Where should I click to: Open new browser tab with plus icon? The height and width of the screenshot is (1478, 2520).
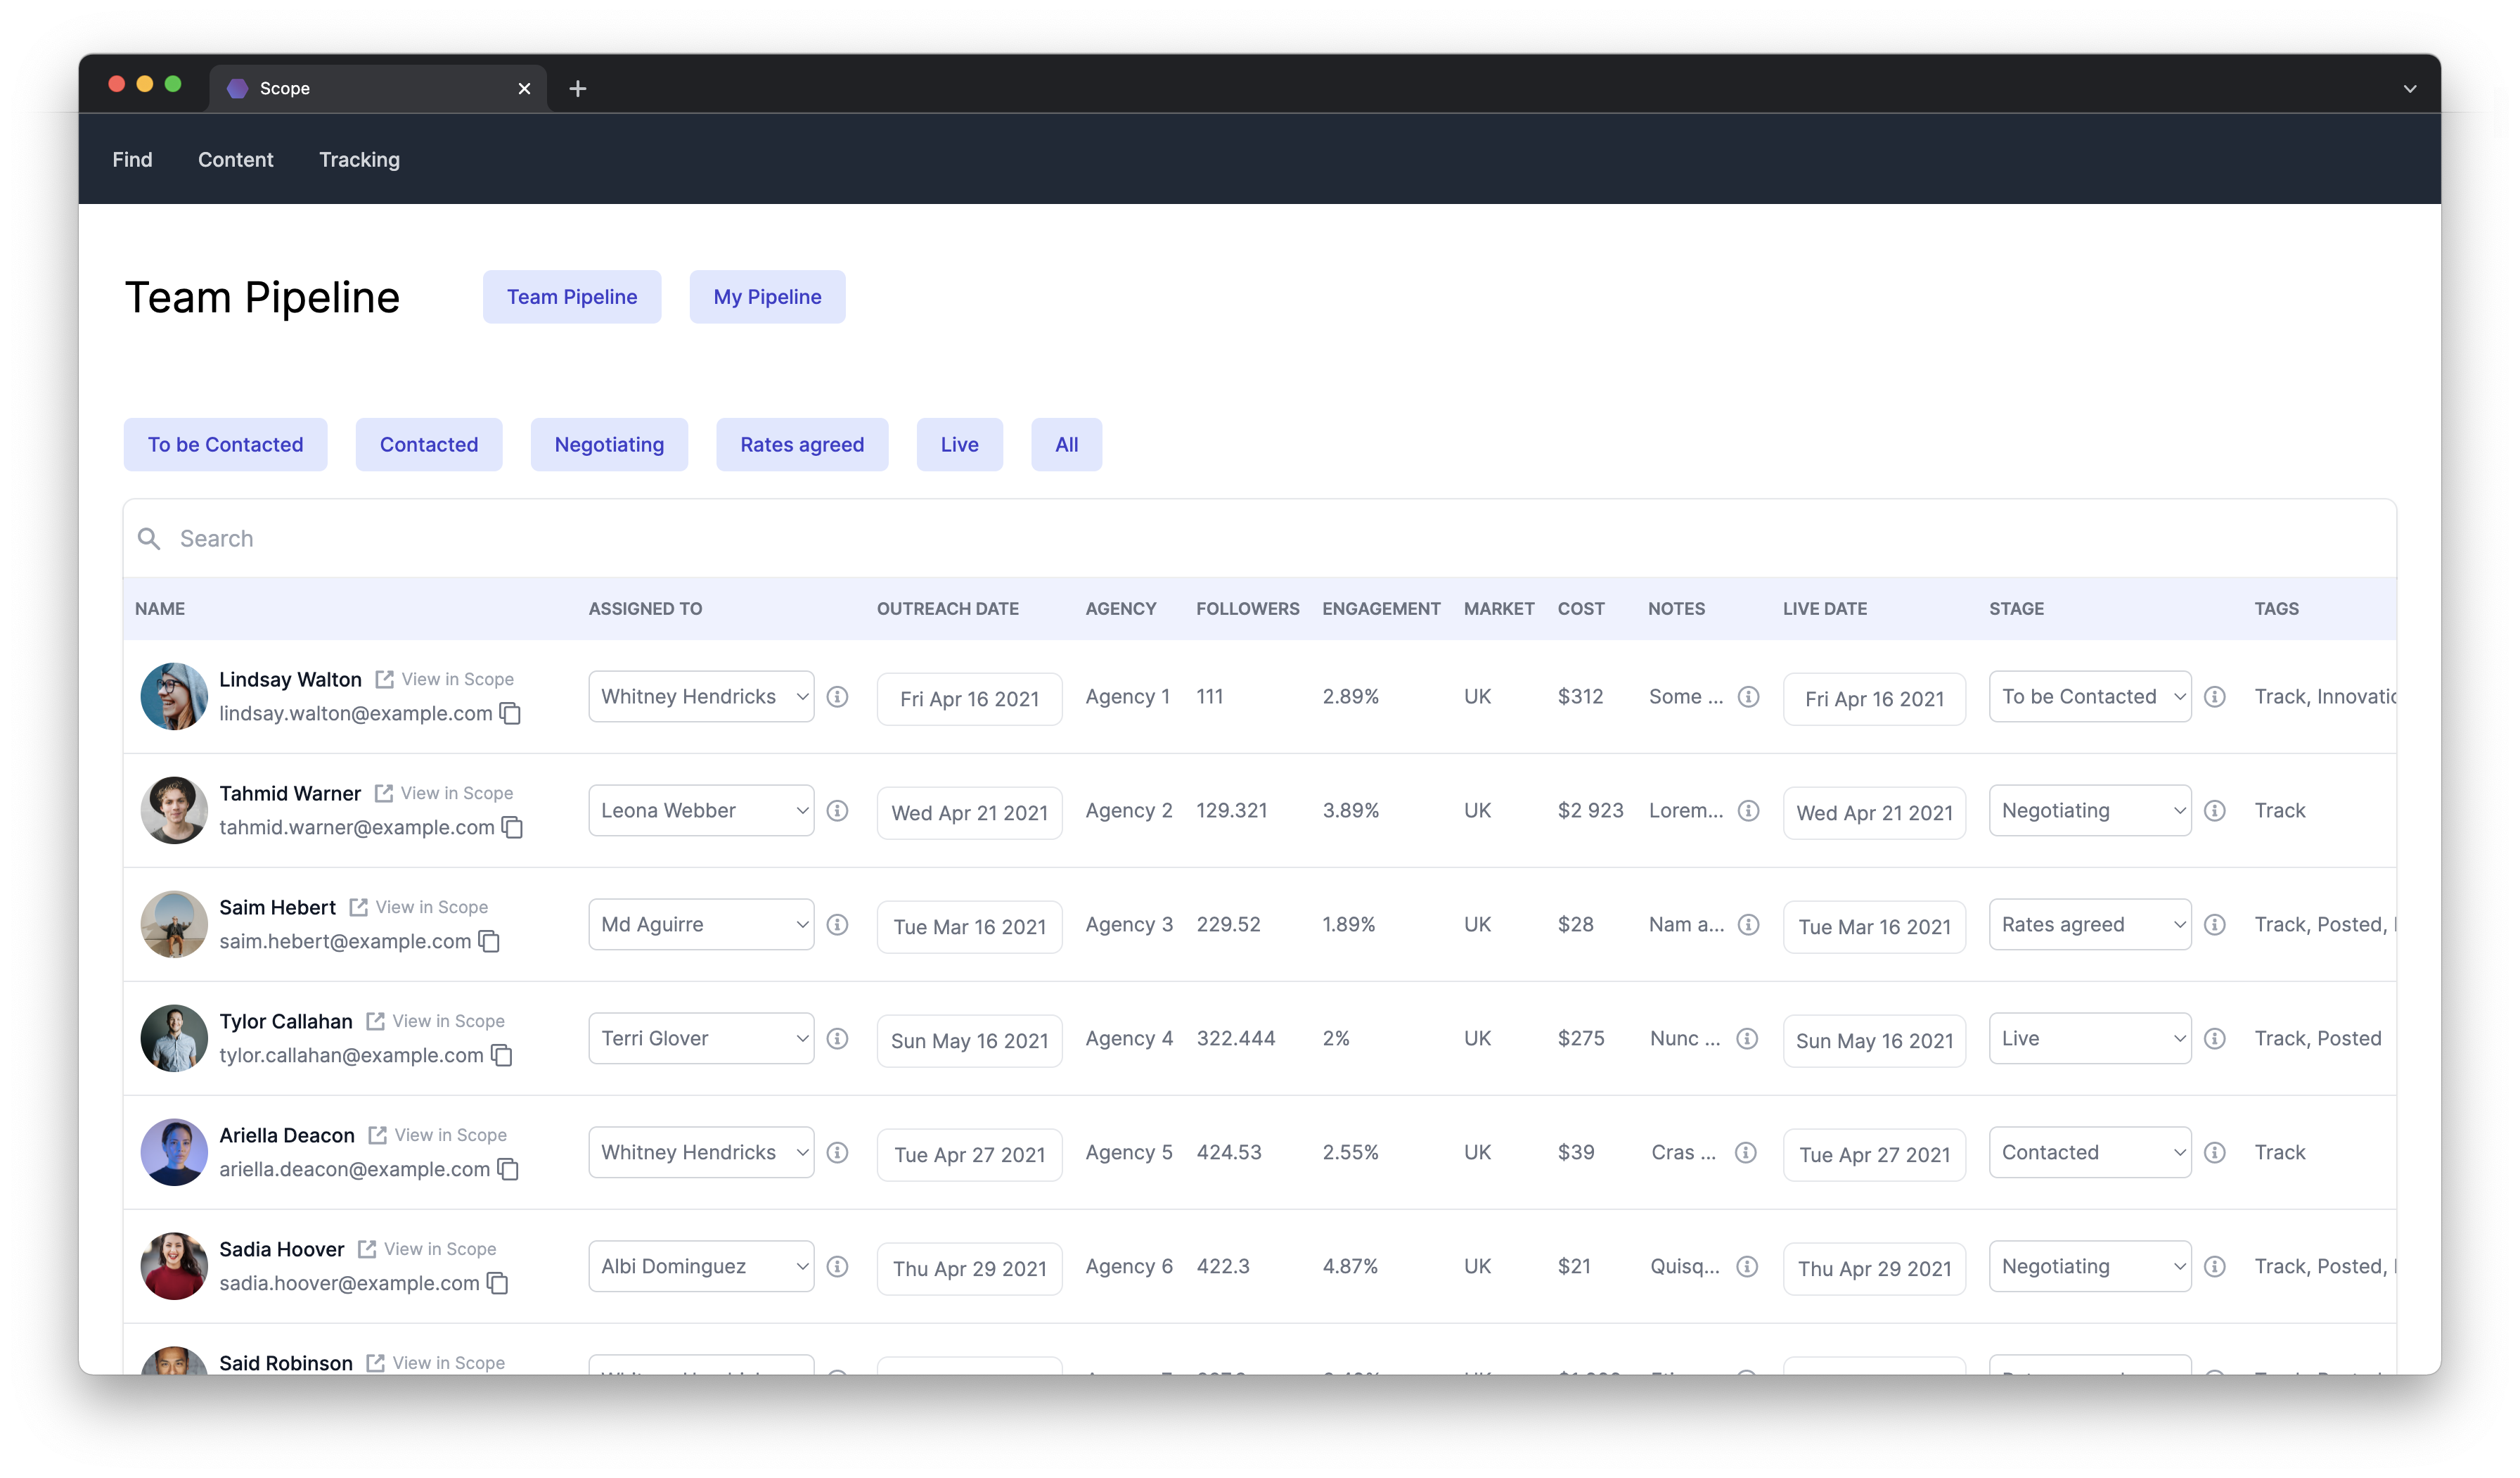pos(578,89)
